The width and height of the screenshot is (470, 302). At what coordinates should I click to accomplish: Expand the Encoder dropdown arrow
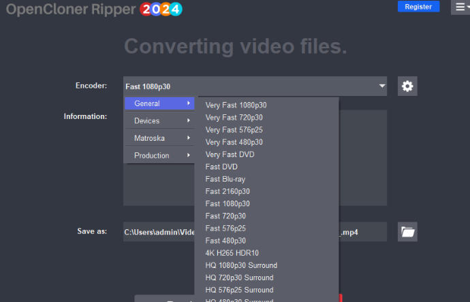pos(382,86)
